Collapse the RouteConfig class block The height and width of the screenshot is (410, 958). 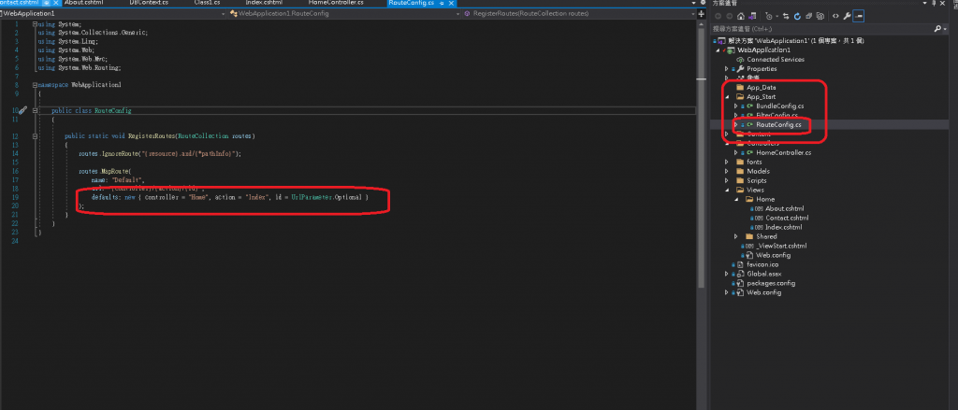pyautogui.click(x=35, y=110)
